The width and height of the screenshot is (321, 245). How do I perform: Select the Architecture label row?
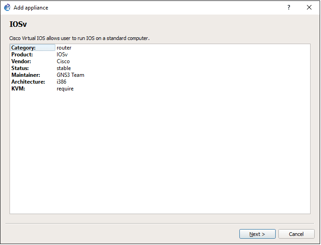click(28, 82)
